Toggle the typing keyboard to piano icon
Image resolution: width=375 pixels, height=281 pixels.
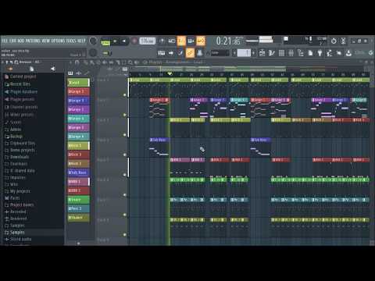(x=161, y=53)
